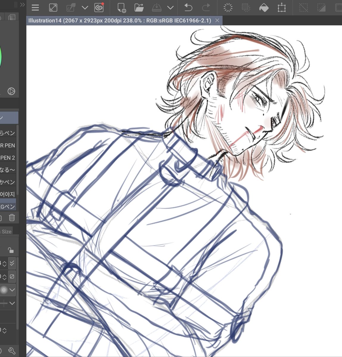Screen dimensions: 342x357
Task: Redo the undone action
Action: 206,8
